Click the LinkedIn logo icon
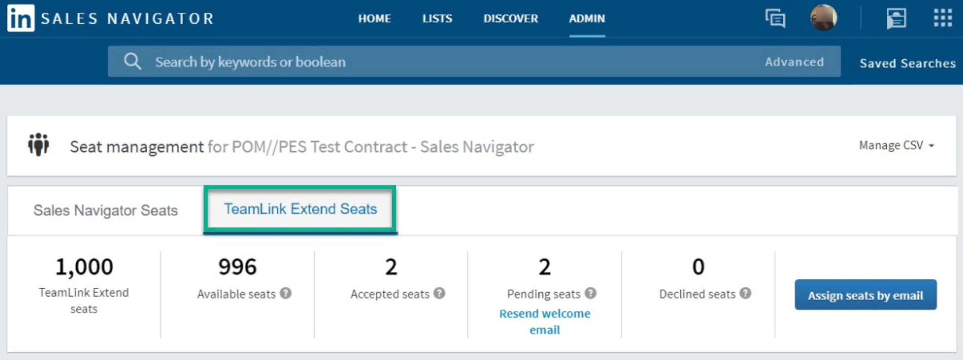This screenshot has height=360, width=963. coord(21,18)
